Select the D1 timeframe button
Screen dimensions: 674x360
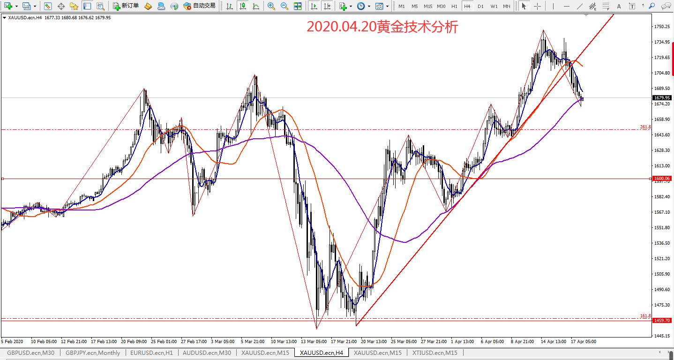pos(480,6)
